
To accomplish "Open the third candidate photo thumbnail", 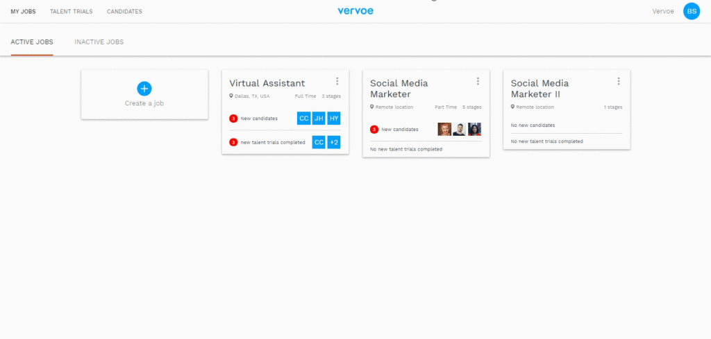I will click(x=474, y=130).
